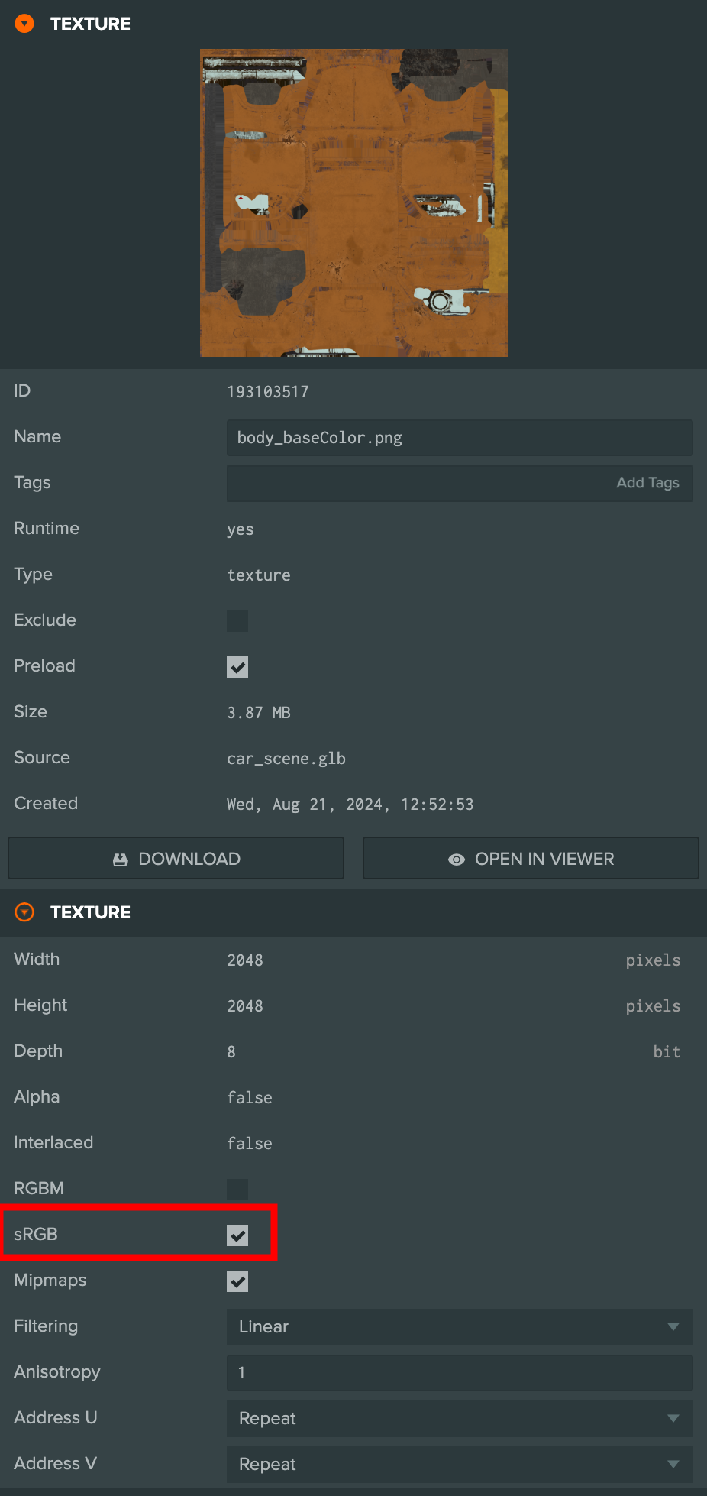This screenshot has width=707, height=1496.
Task: Uncheck the Preload checkbox
Action: 237,667
